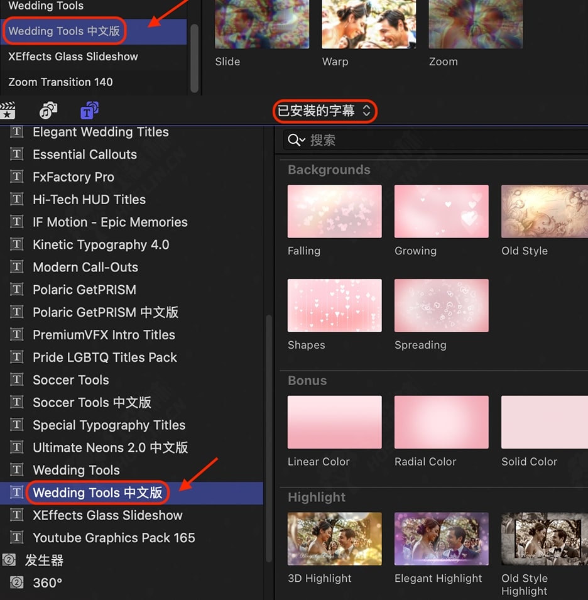The image size is (588, 600).
Task: Open the Photos and Audio sidebar icon
Action: [x=48, y=111]
